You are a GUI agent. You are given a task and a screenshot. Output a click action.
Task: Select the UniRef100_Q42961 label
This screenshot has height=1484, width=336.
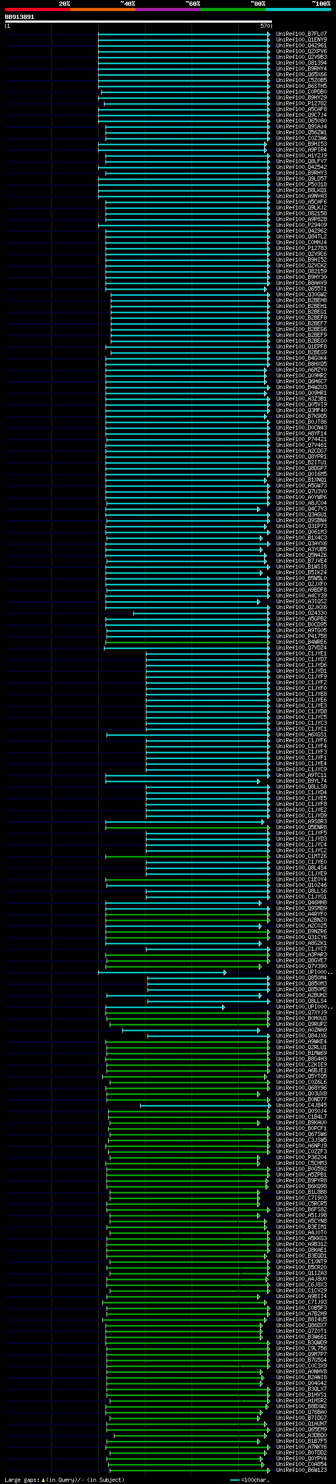tap(301, 45)
